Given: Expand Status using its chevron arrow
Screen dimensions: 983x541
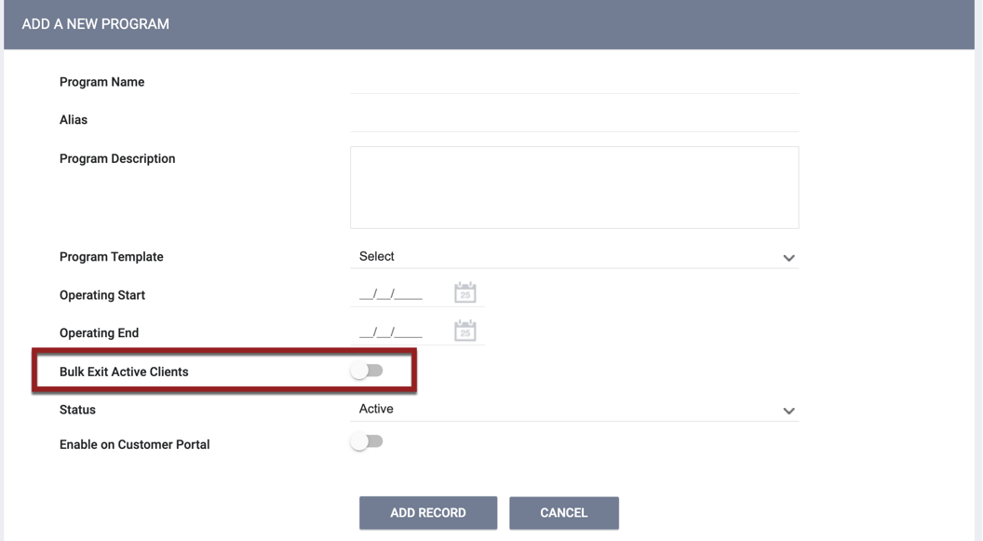Looking at the screenshot, I should tap(788, 410).
